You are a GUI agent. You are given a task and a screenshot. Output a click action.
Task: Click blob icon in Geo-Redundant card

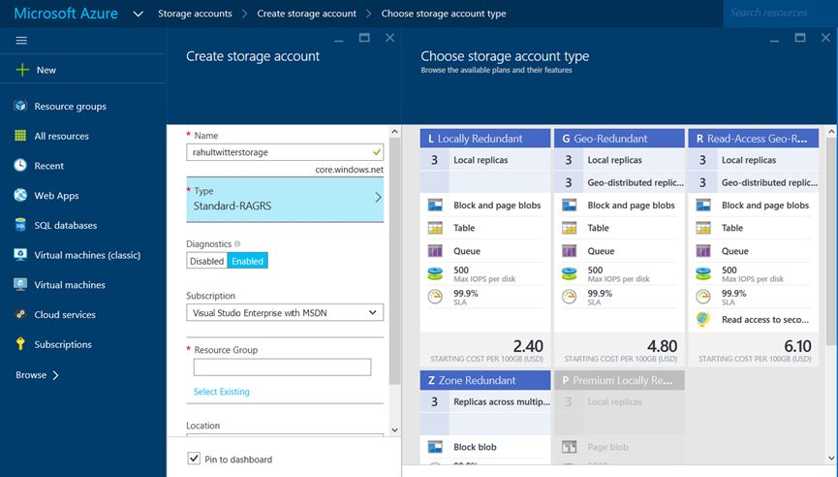570,206
